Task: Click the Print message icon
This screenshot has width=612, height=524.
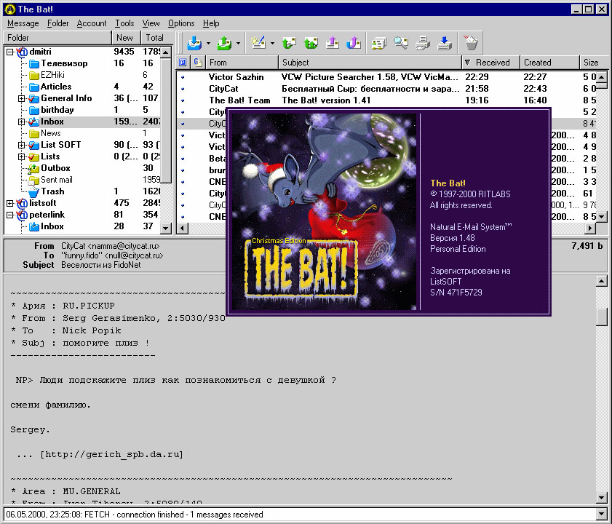Action: 423,43
